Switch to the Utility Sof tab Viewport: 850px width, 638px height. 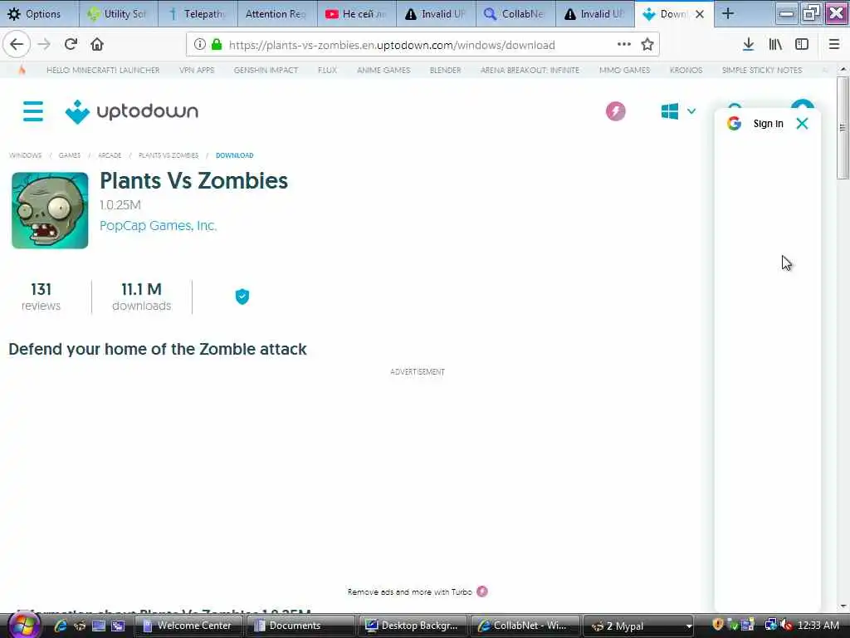(x=118, y=14)
